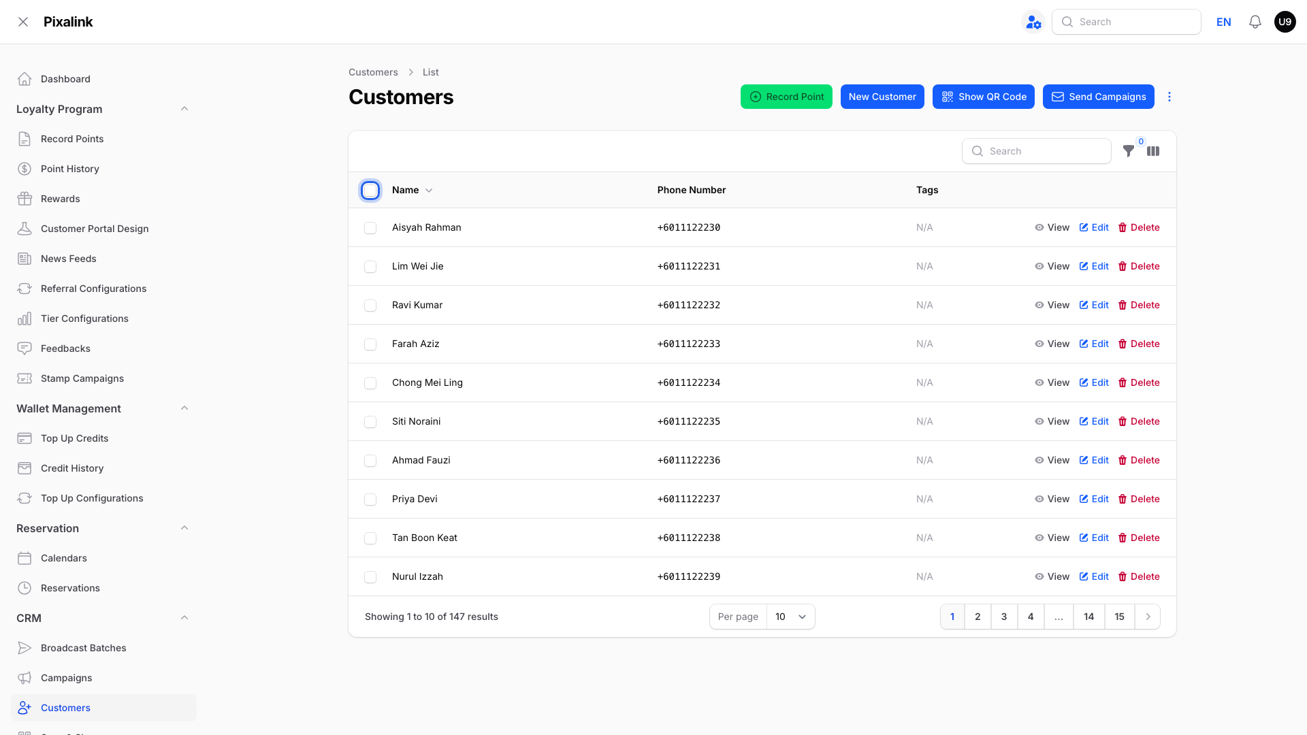Click the Campaigns megaphone icon
This screenshot has width=1307, height=735.
click(x=25, y=678)
